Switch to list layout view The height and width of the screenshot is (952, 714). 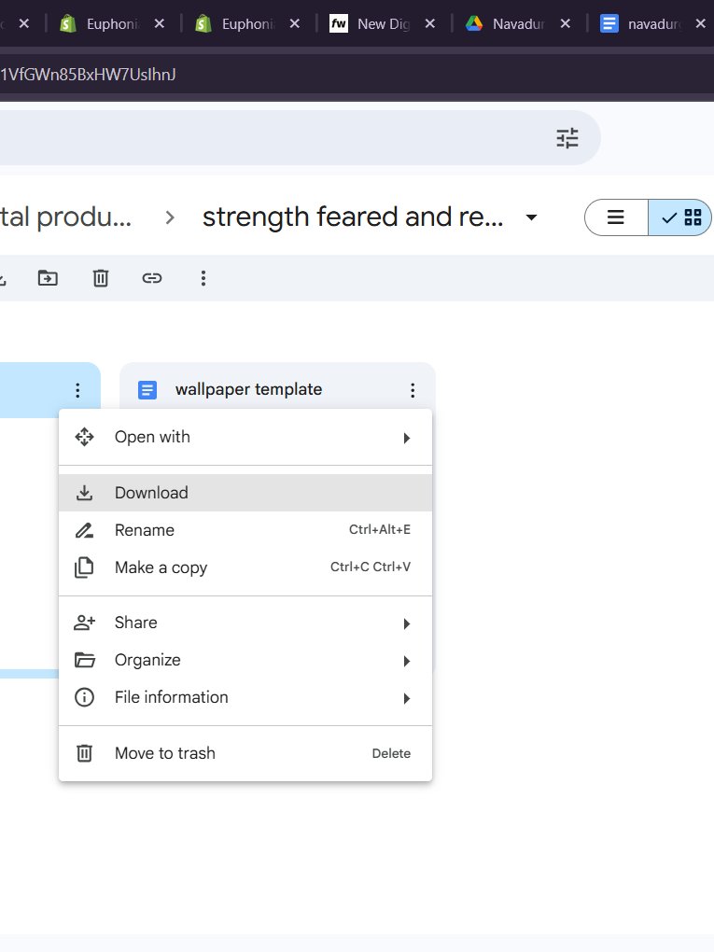pos(616,217)
